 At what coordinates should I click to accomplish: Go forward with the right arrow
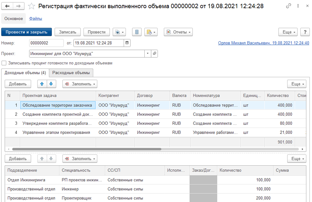(x=18, y=6)
